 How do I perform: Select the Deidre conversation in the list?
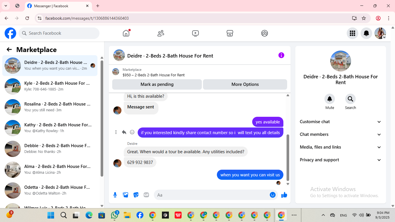point(50,65)
